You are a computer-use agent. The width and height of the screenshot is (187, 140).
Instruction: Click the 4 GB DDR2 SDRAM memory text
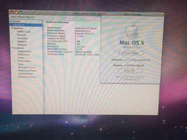click(x=134, y=65)
